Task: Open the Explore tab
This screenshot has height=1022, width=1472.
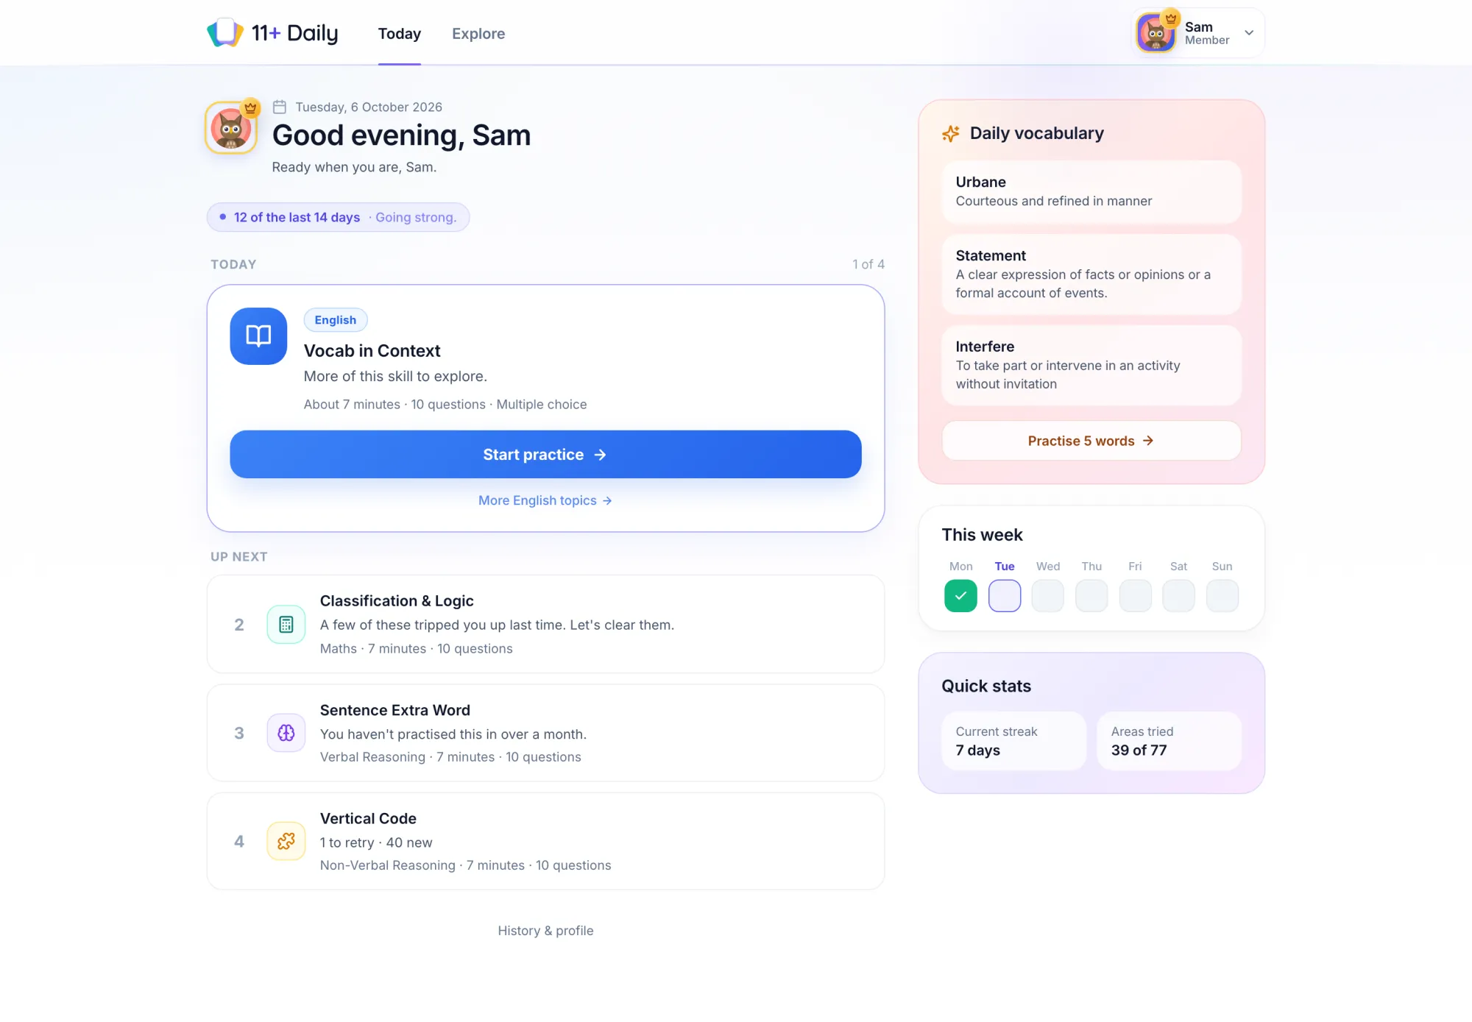Action: click(x=478, y=34)
